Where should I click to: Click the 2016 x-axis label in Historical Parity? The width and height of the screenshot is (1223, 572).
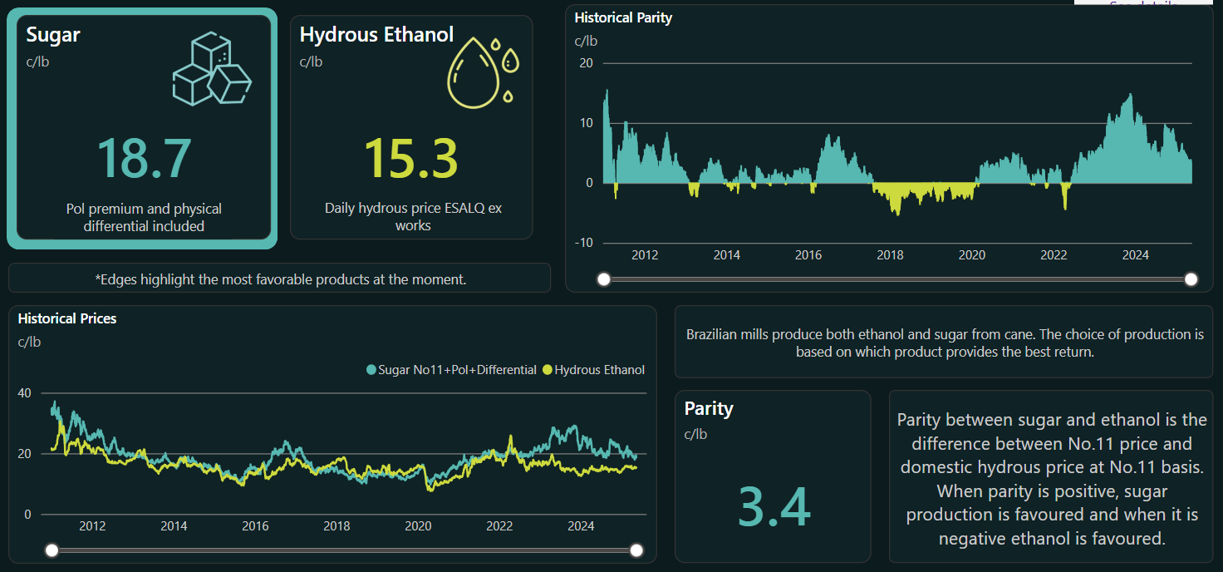point(808,254)
